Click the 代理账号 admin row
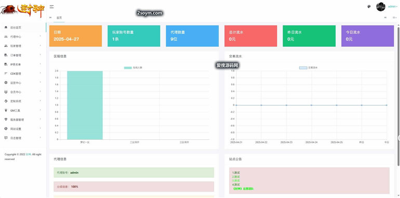The height and width of the screenshot is (198, 400). click(134, 173)
